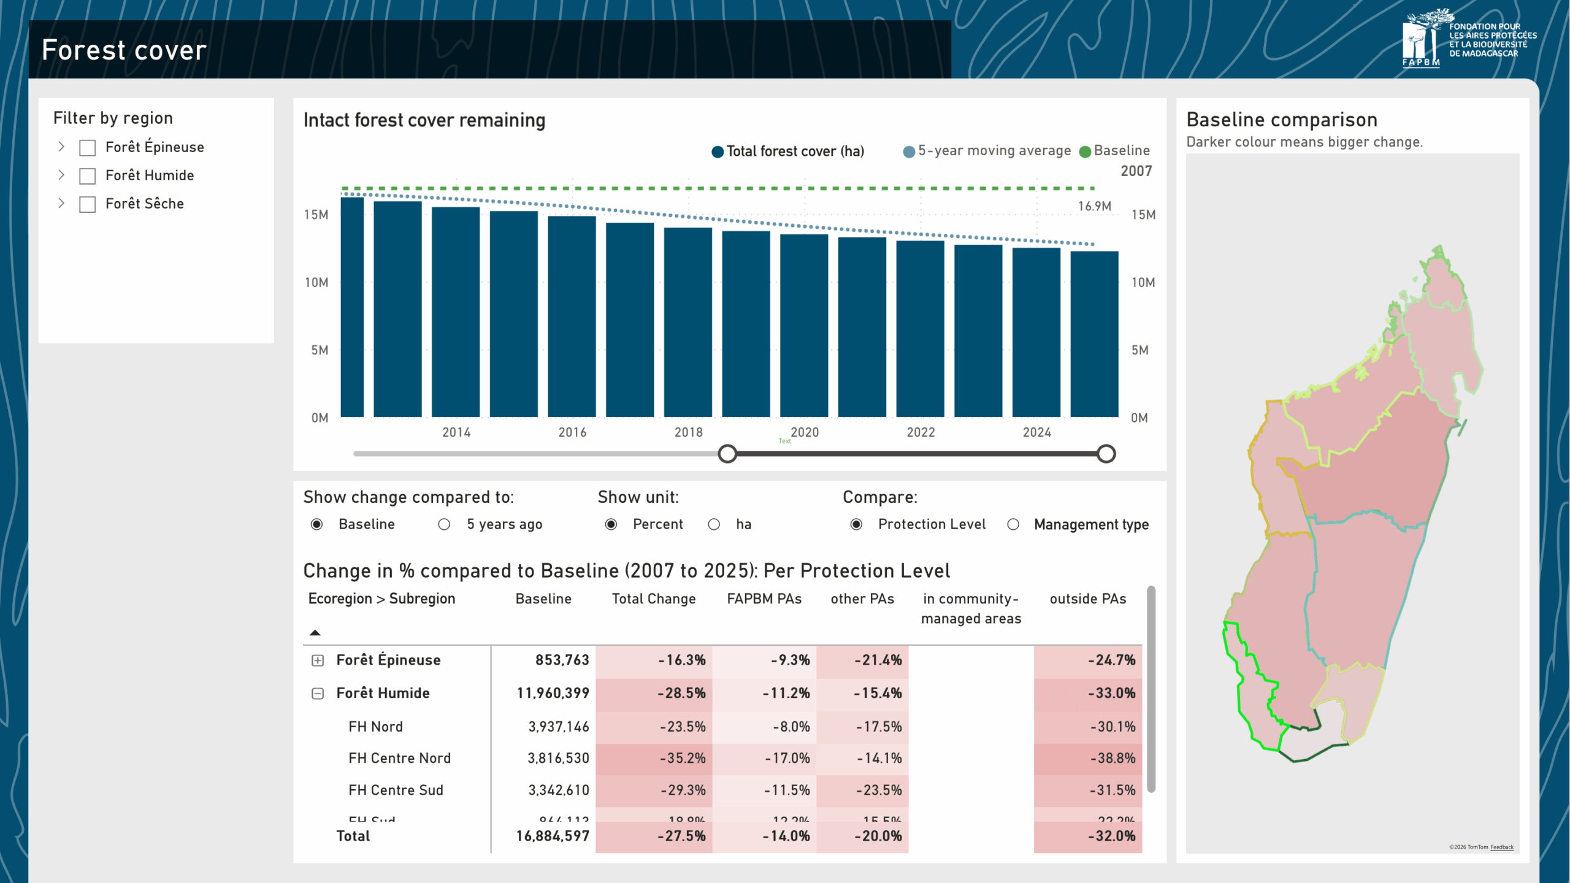1570x883 pixels.
Task: Click the 2024 bar in the chart
Action: pyautogui.click(x=1036, y=332)
